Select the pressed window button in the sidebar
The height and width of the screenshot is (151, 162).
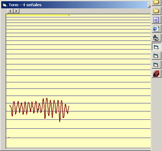pos(156,47)
